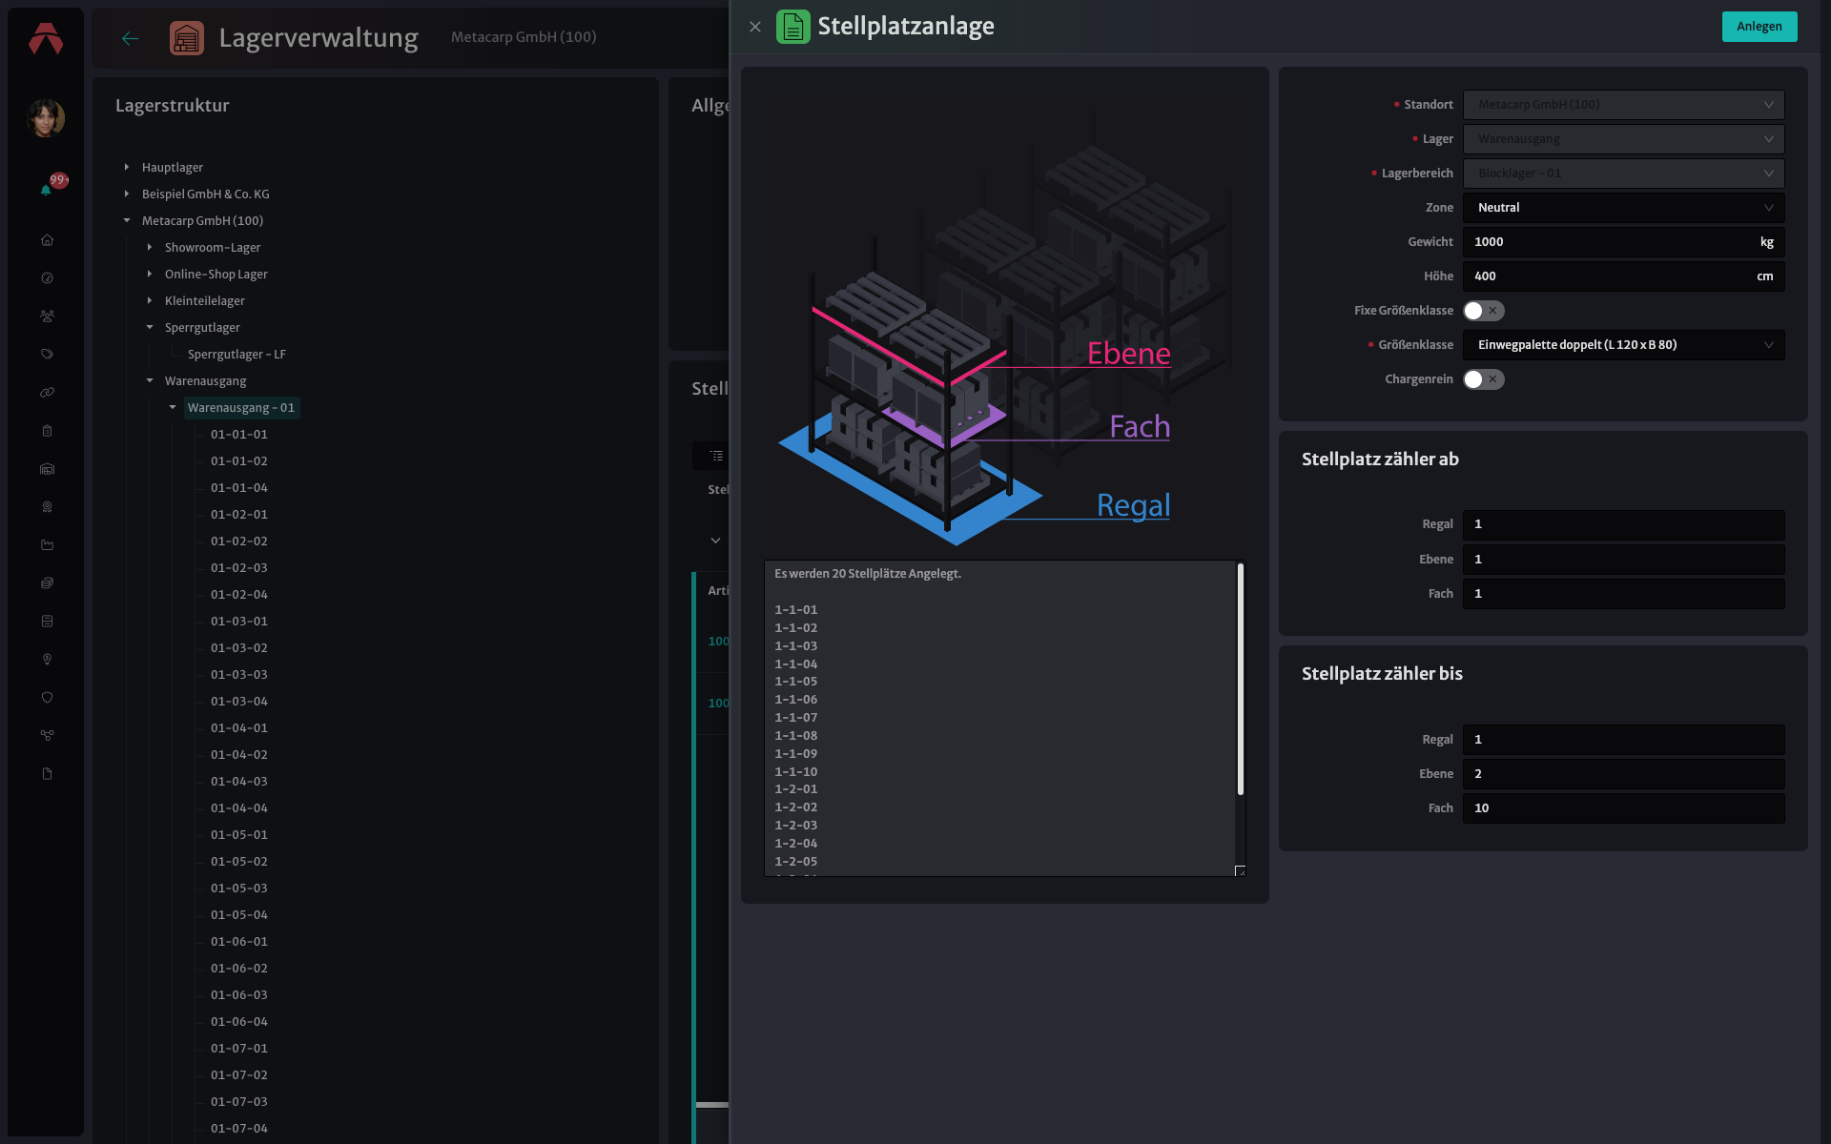
Task: Click the Gewicht field showing 1000
Action: (x=1623, y=242)
